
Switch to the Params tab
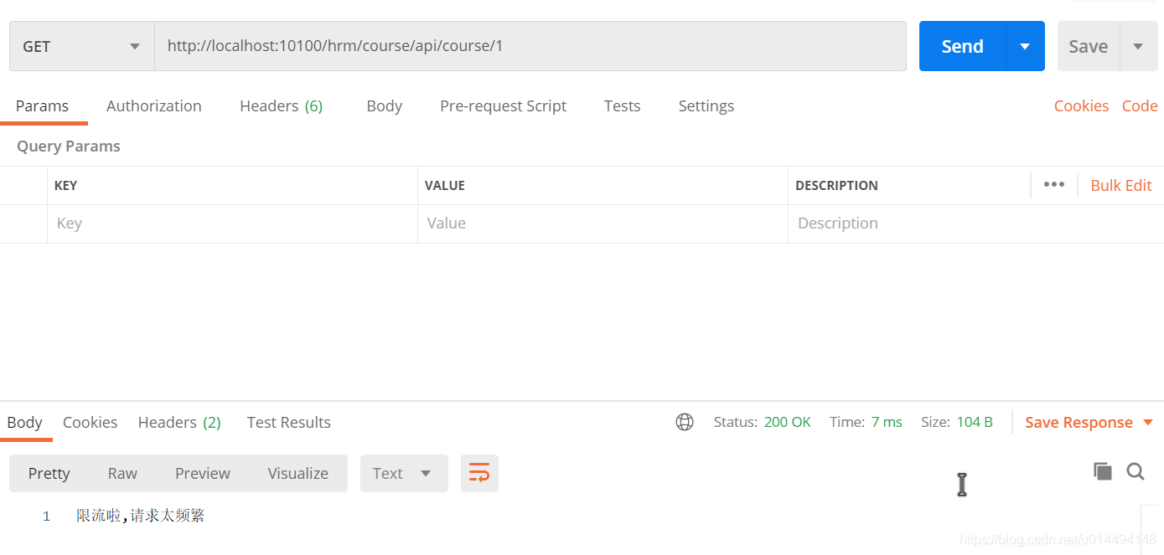point(42,106)
